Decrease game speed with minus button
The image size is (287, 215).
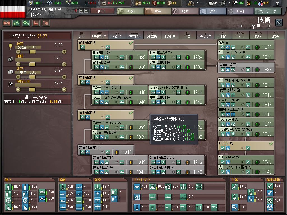click(x=86, y=11)
